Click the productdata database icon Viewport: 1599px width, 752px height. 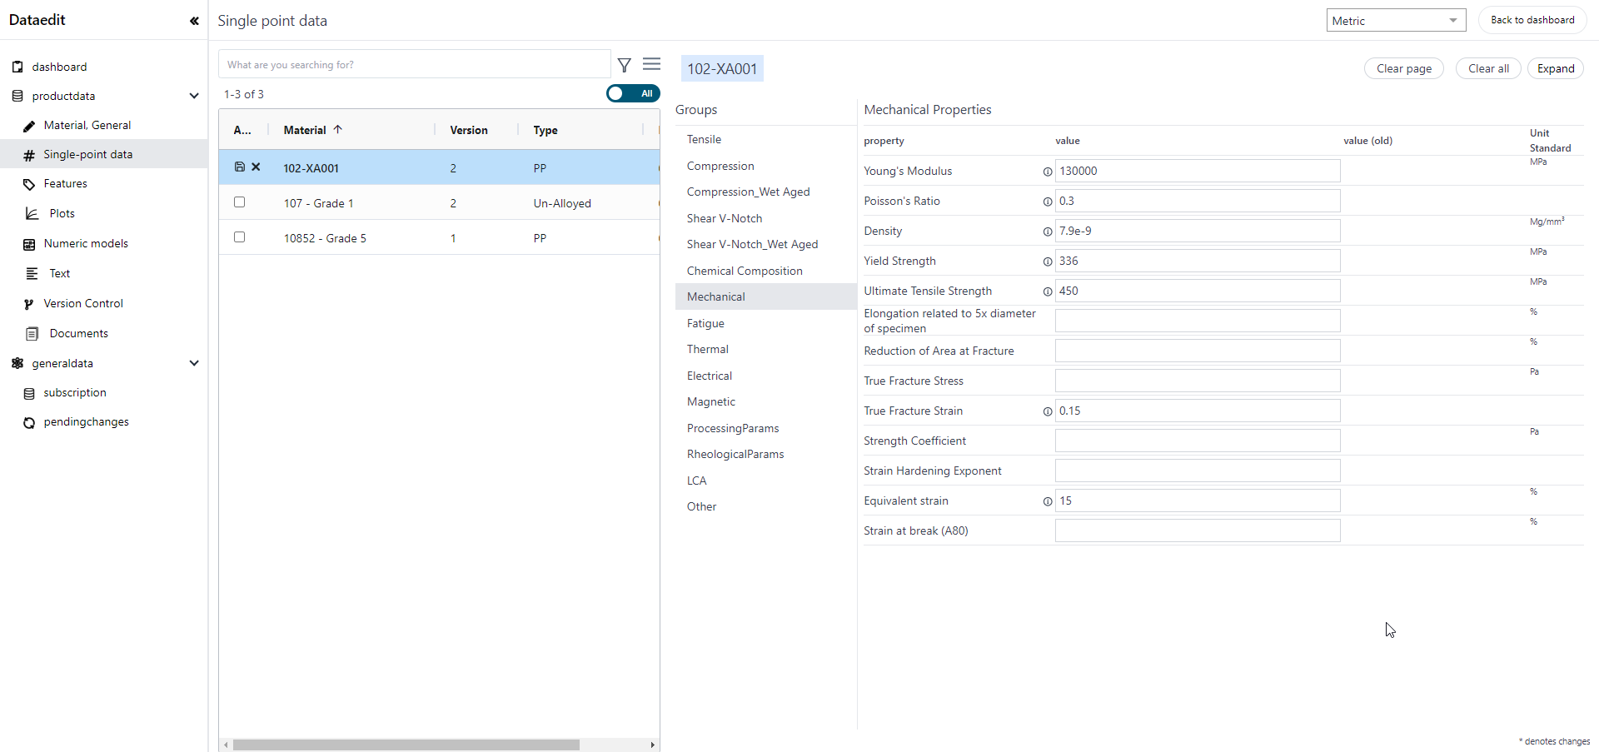(x=17, y=96)
